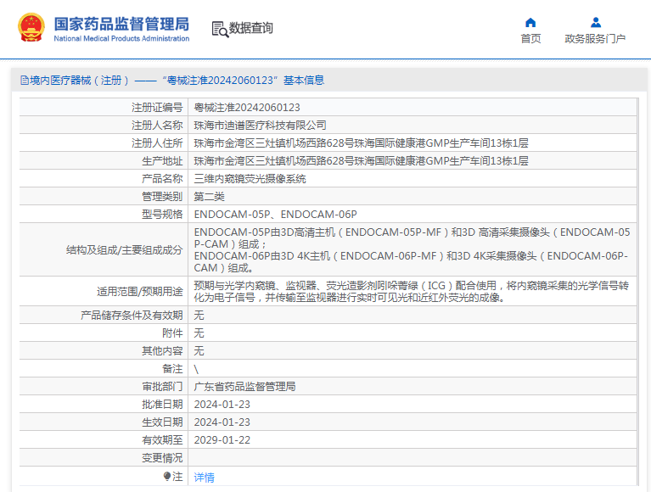Click the home house icon
The image size is (651, 492).
click(x=530, y=22)
